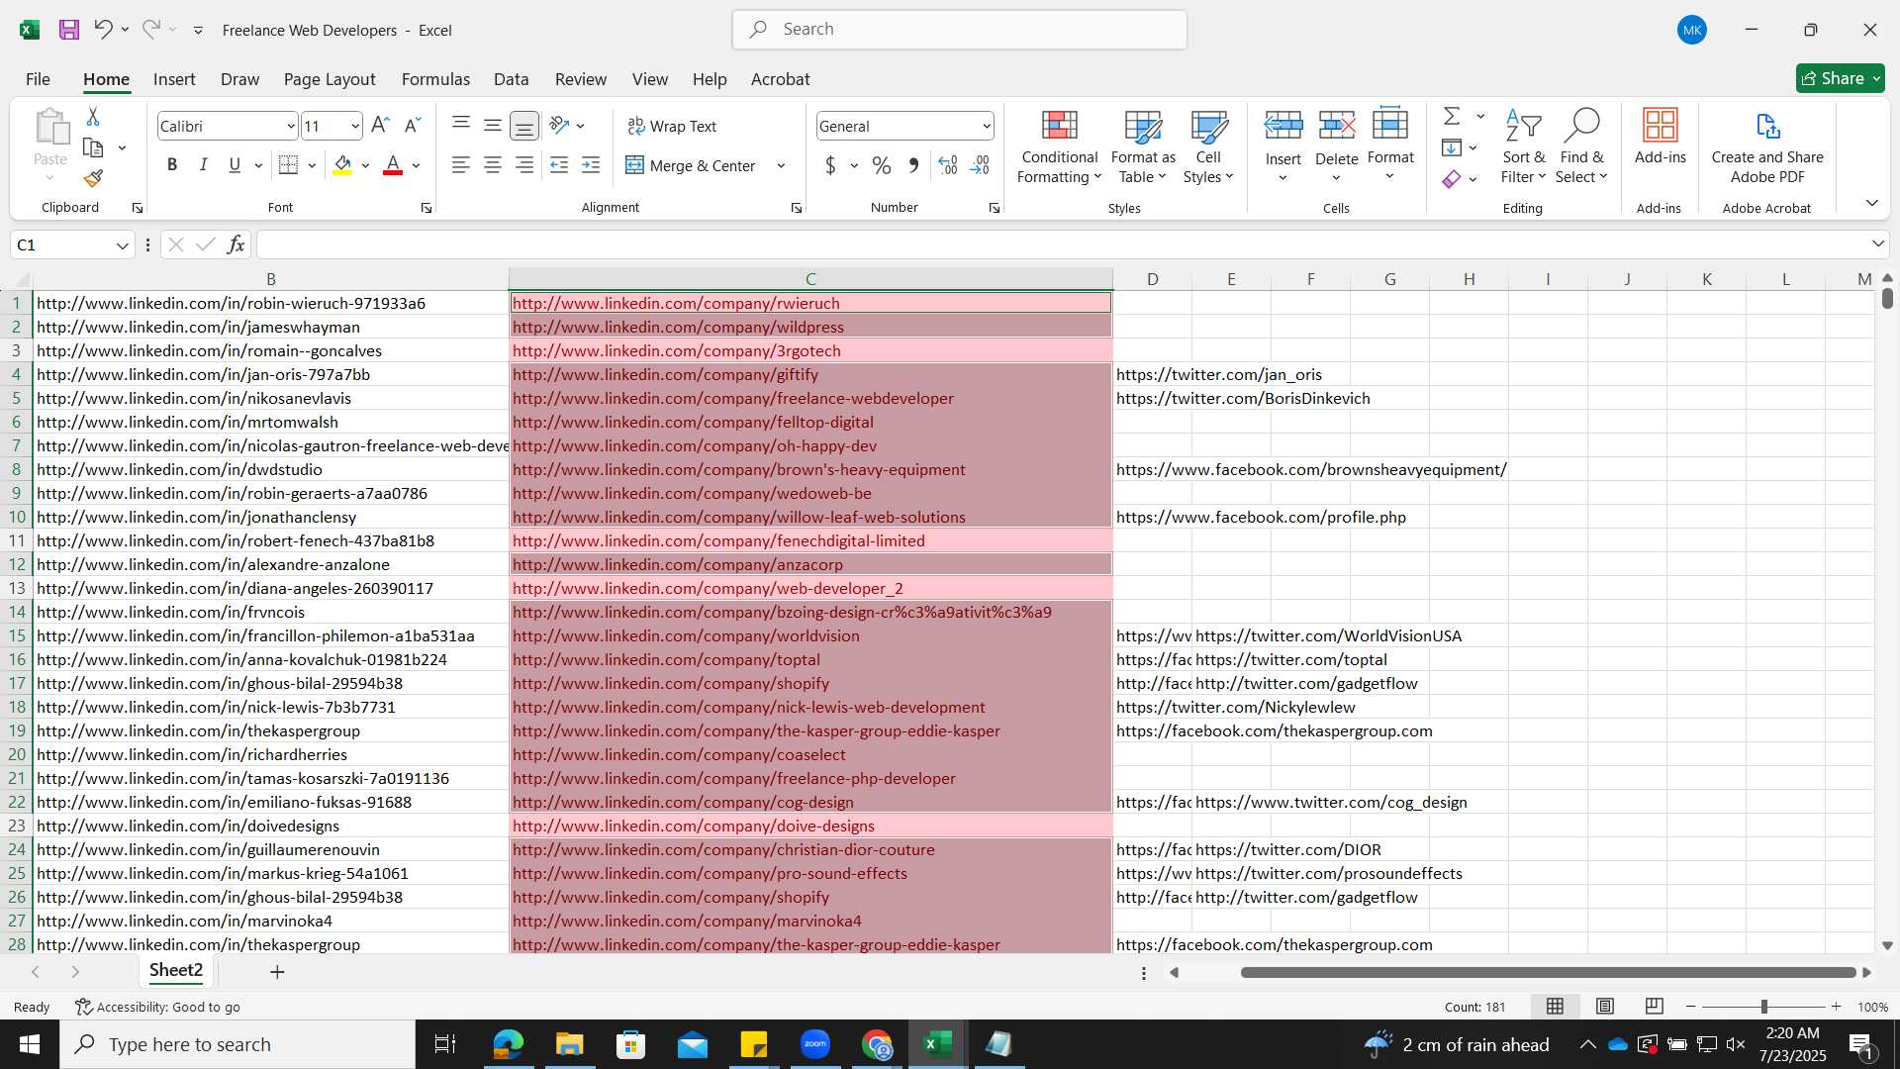Set bottom vertical alignment
1900x1069 pixels.
click(x=524, y=126)
